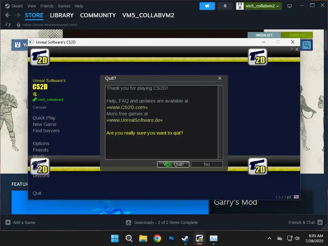Open Find Servers in CS2D

(46, 131)
